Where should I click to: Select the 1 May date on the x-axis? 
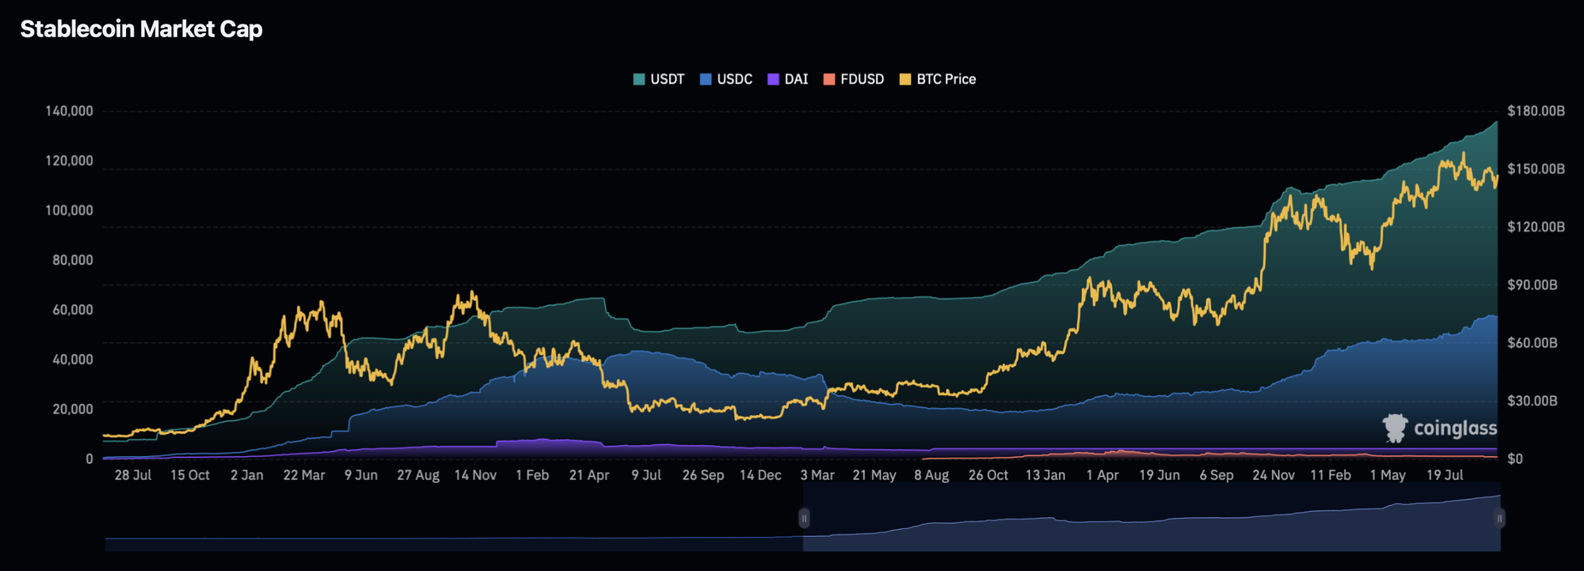1388,475
